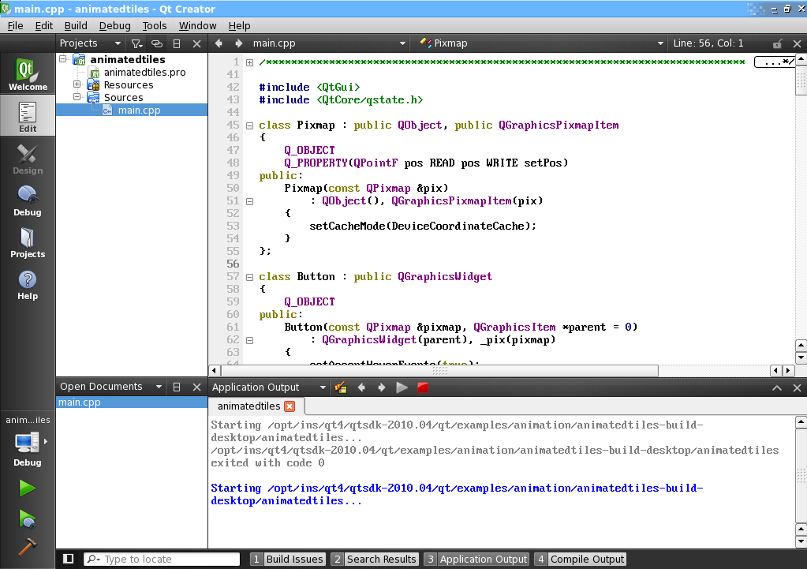
Task: Switch to Edit mode
Action: click(x=28, y=116)
